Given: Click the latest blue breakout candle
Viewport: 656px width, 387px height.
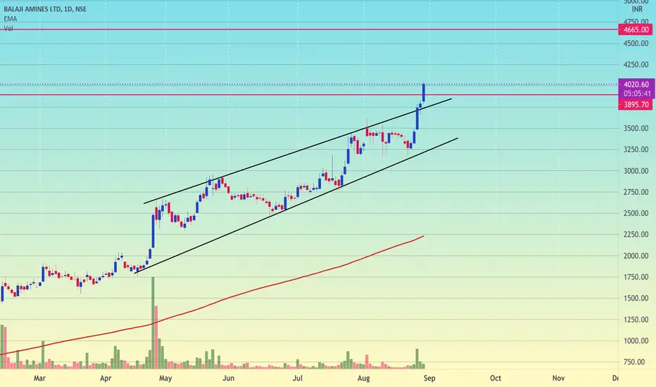Looking at the screenshot, I should pyautogui.click(x=424, y=92).
